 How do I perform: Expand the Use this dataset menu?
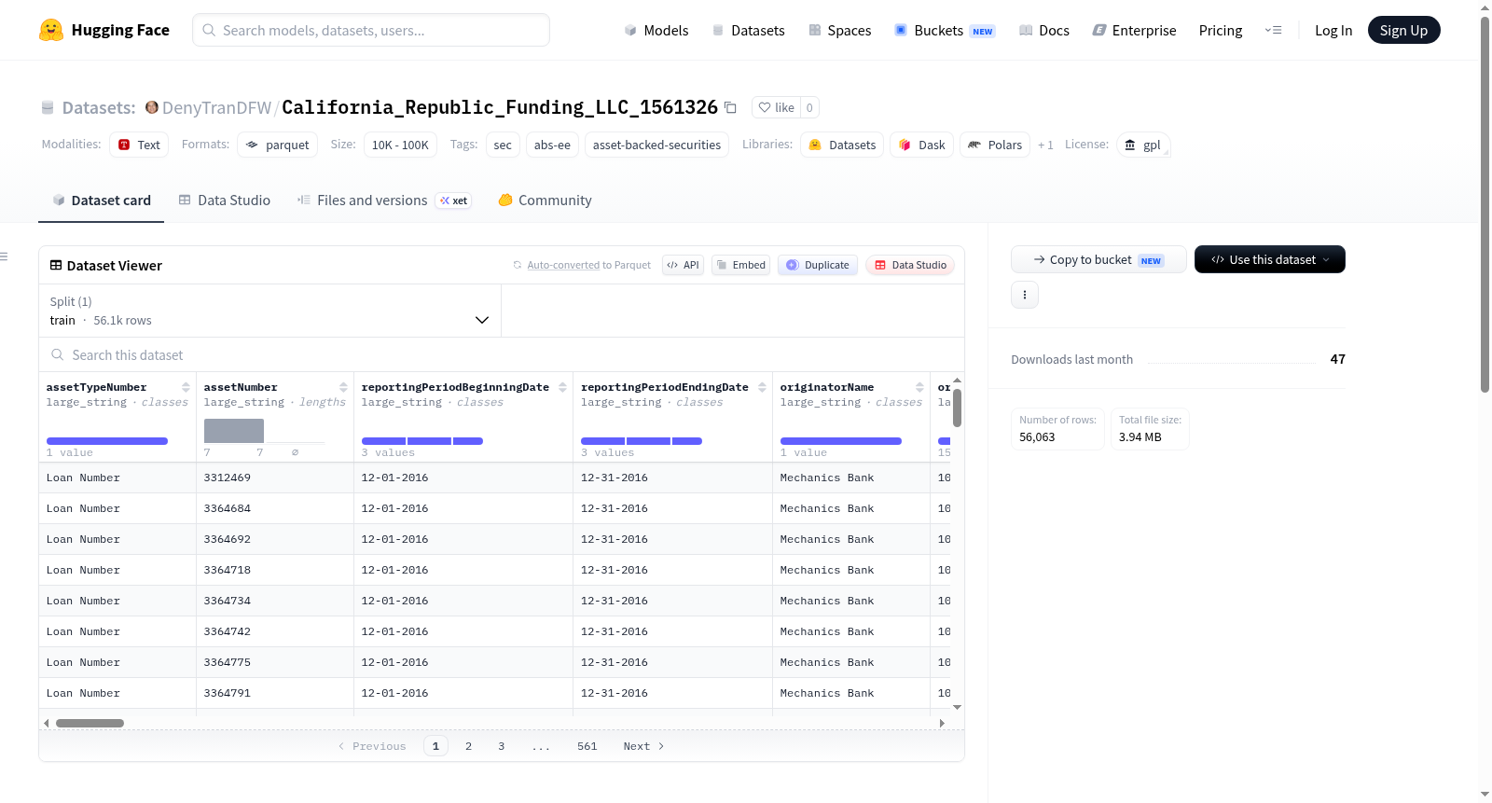coord(1269,259)
